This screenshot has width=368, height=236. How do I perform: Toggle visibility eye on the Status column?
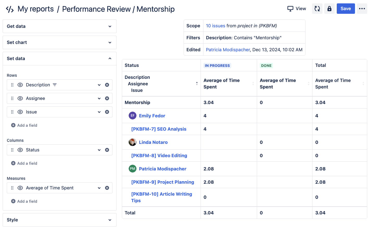pyautogui.click(x=20, y=150)
